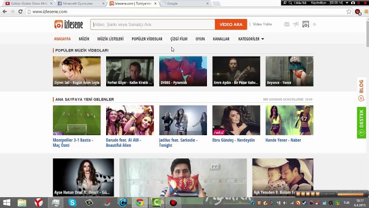Open the announcements megaphone icon
This screenshot has height=208, width=369.
point(296,24)
